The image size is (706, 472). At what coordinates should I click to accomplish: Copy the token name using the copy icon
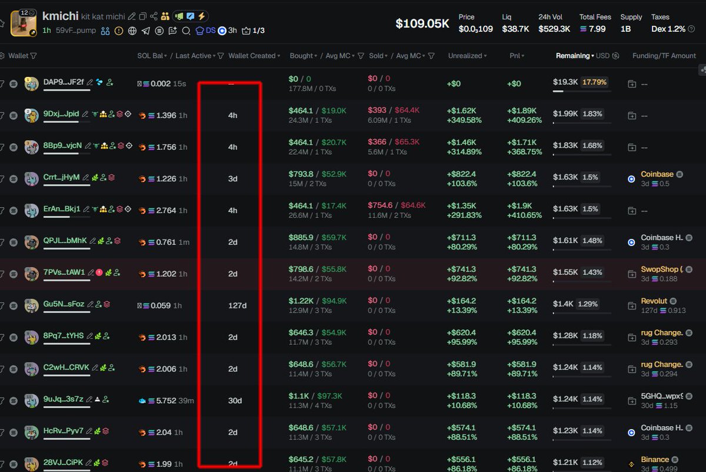tap(142, 16)
